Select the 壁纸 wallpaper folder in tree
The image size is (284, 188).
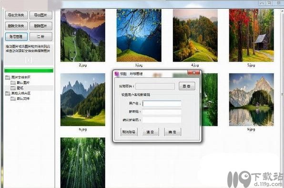pyautogui.click(x=20, y=88)
